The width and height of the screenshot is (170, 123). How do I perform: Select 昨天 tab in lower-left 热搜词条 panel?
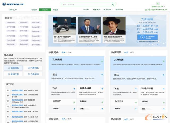tap(70, 119)
